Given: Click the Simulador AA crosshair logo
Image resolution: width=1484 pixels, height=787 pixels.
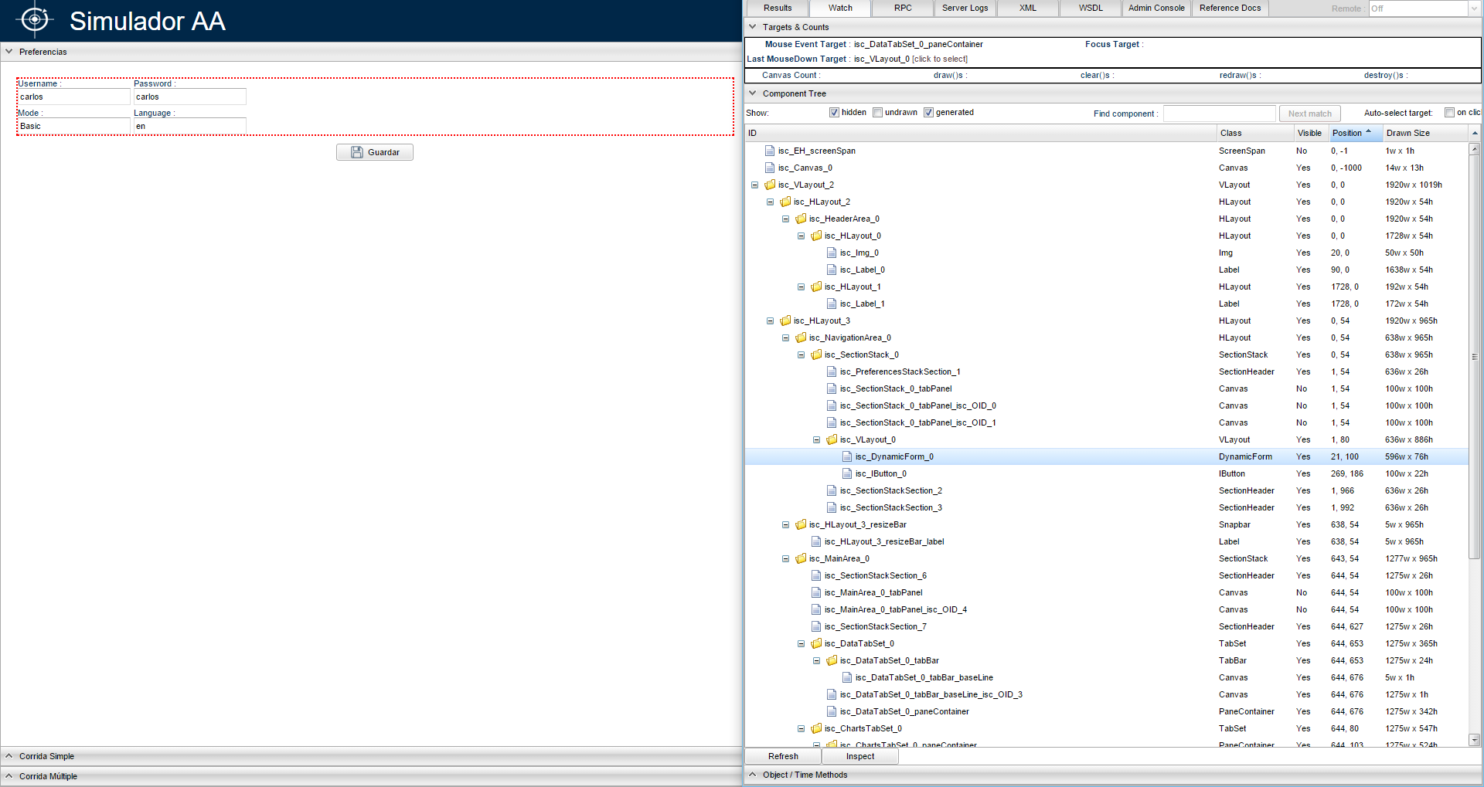Looking at the screenshot, I should pyautogui.click(x=35, y=20).
